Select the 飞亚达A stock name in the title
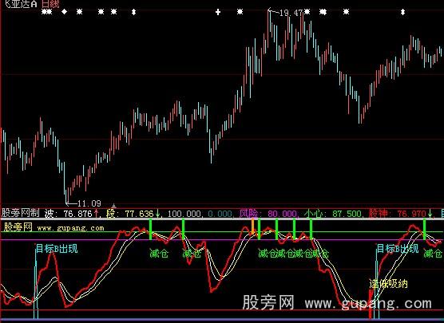This screenshot has width=444, height=323. click(x=22, y=4)
